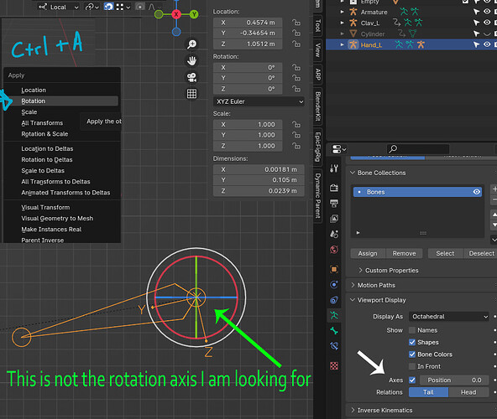Click the Axes Position value slider
The image size is (497, 419).
coord(454,380)
